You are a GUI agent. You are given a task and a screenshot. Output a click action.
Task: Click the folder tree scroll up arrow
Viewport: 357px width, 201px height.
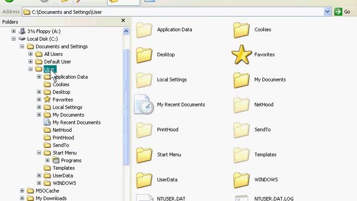(126, 31)
